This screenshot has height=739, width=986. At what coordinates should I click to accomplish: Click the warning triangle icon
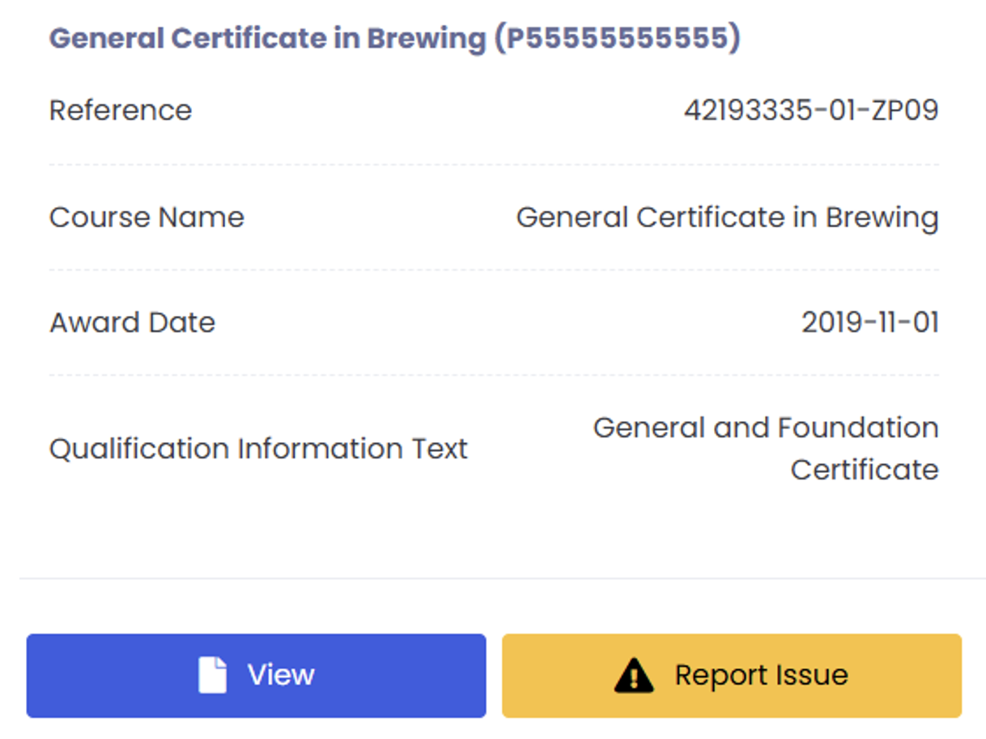633,676
